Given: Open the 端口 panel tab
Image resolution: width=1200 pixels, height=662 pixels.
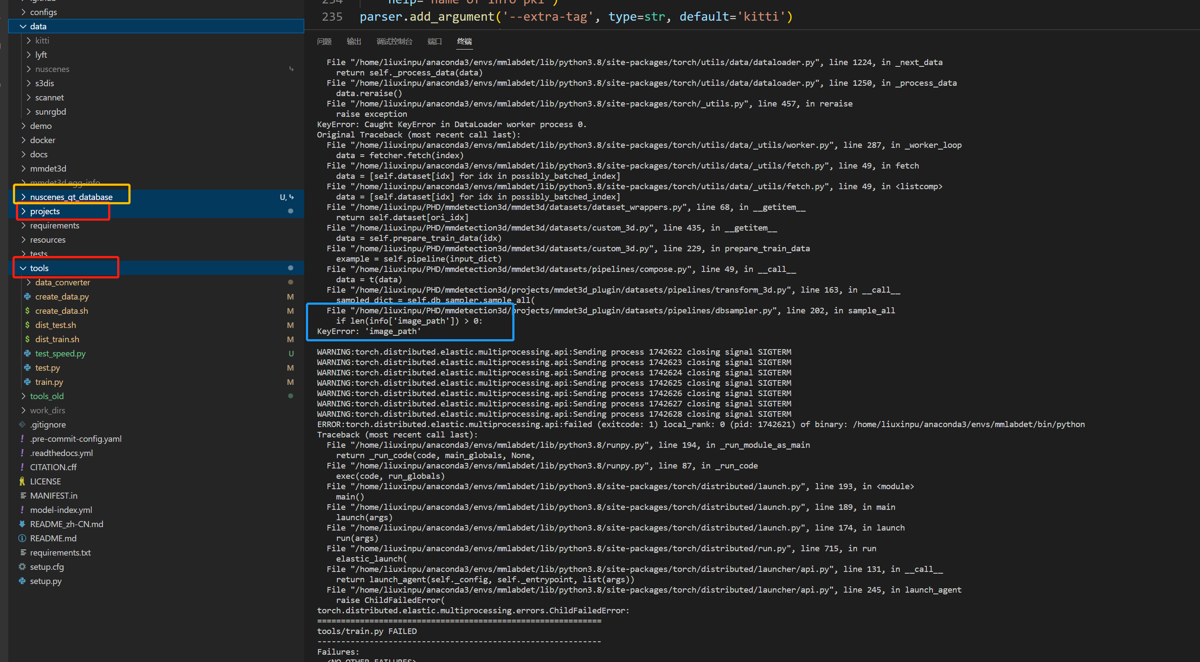Looking at the screenshot, I should point(434,41).
